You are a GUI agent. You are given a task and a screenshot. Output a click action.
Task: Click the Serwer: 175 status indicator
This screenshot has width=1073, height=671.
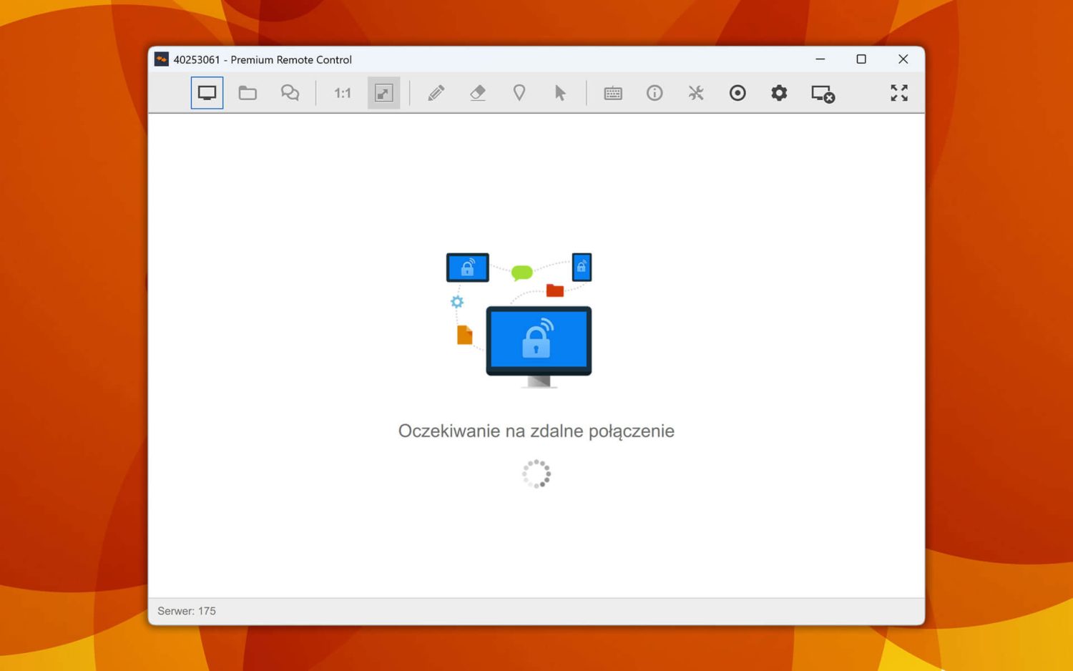tap(185, 610)
